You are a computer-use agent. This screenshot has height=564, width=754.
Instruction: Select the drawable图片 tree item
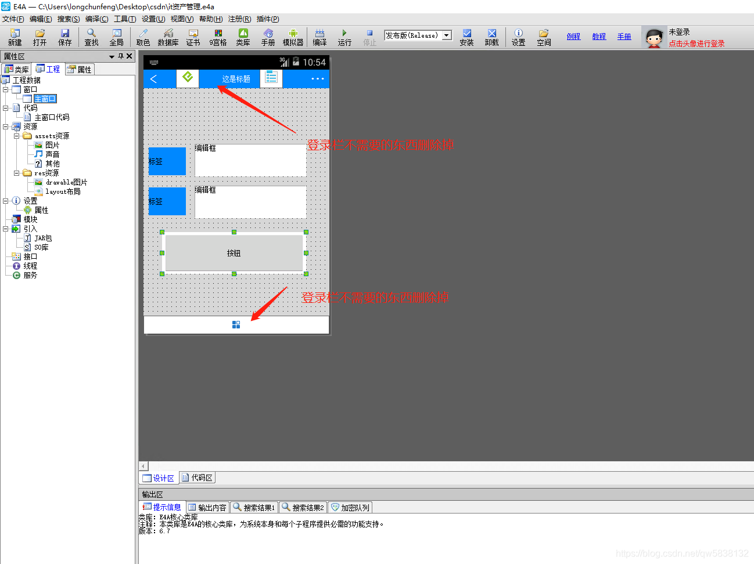tap(66, 182)
